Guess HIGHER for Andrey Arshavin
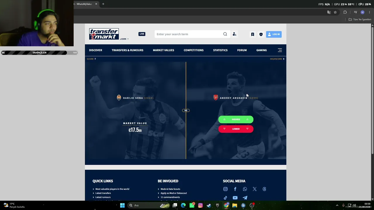Viewport: 374px width, 210px height. coord(236,119)
